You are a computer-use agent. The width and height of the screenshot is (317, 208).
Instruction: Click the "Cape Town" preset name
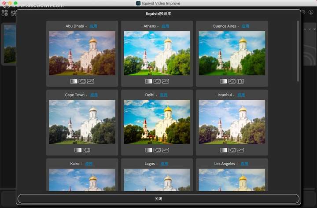pos(74,95)
